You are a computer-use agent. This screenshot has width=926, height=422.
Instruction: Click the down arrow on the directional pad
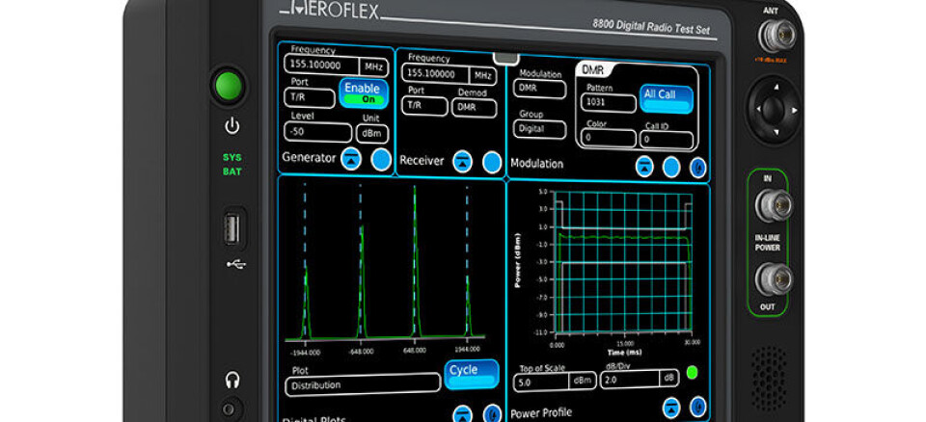click(x=776, y=132)
